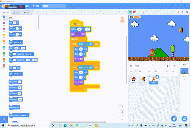Switch to the small stage layout
Image resolution: width=190 pixels, height=128 pixels.
click(x=178, y=12)
